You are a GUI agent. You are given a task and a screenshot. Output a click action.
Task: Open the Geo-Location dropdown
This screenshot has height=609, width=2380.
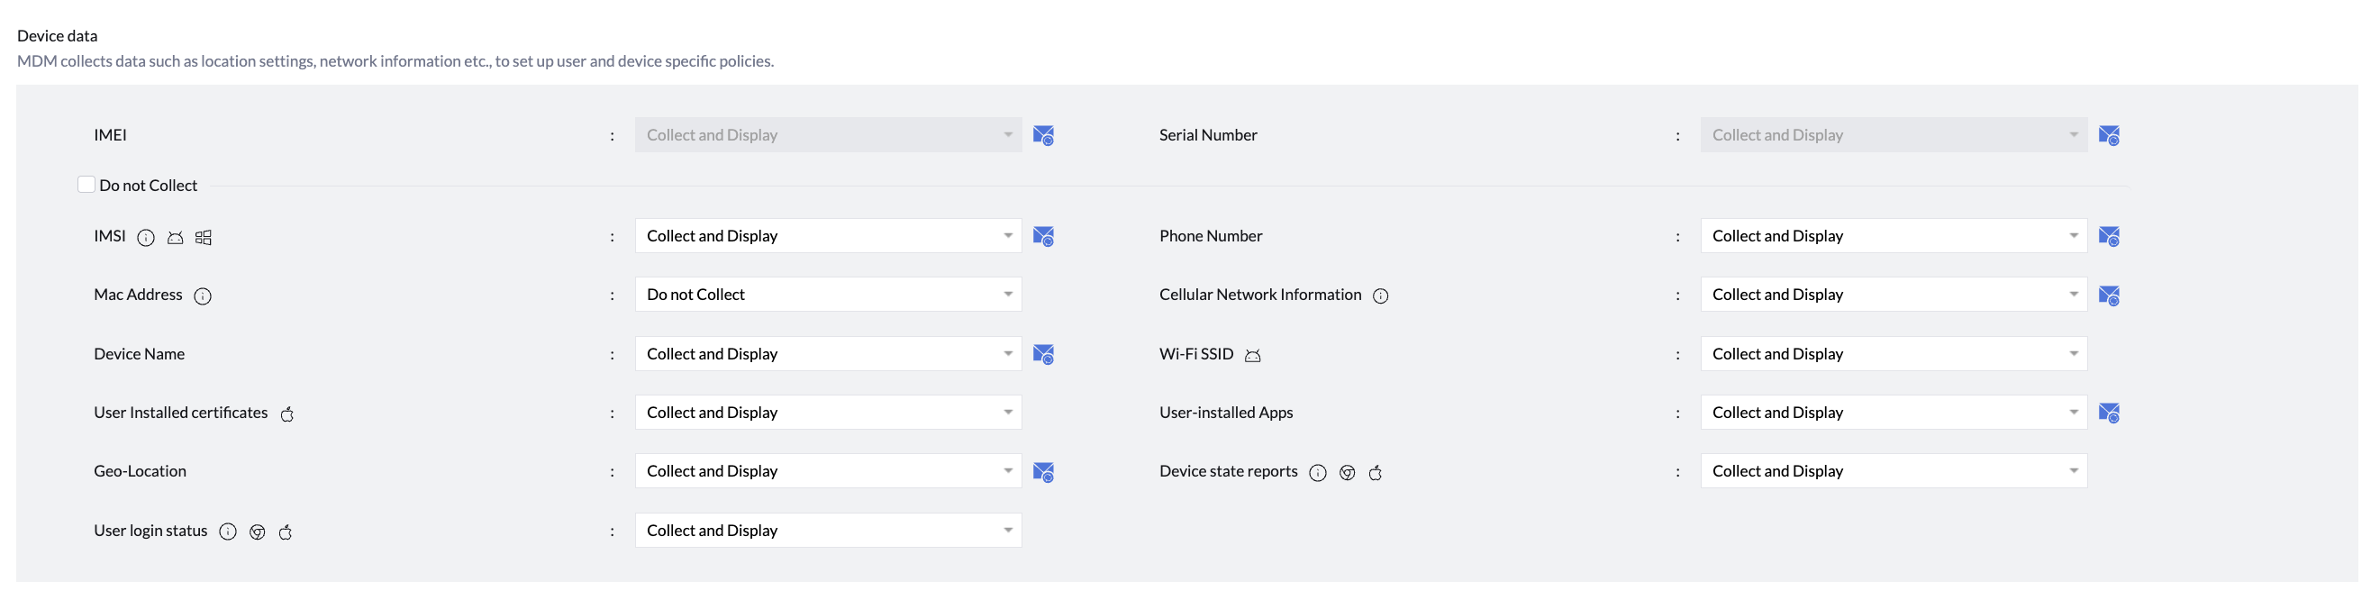point(828,471)
